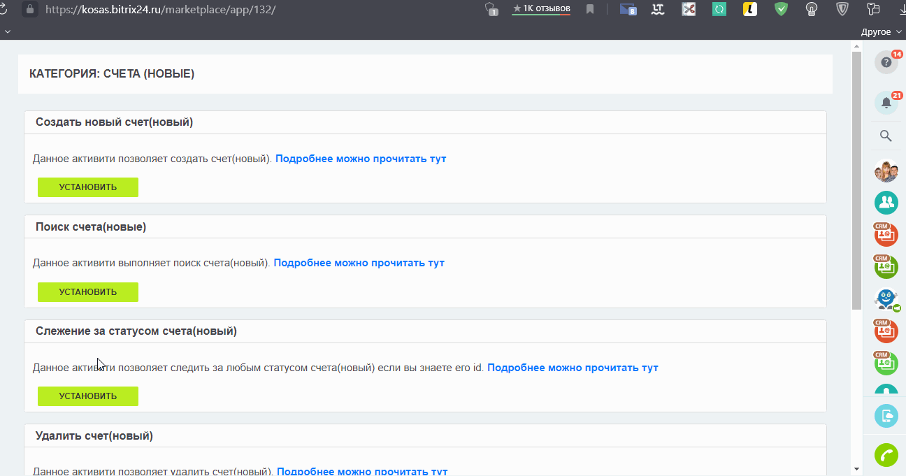Install Слежение за статусом счета activity

pyautogui.click(x=88, y=396)
